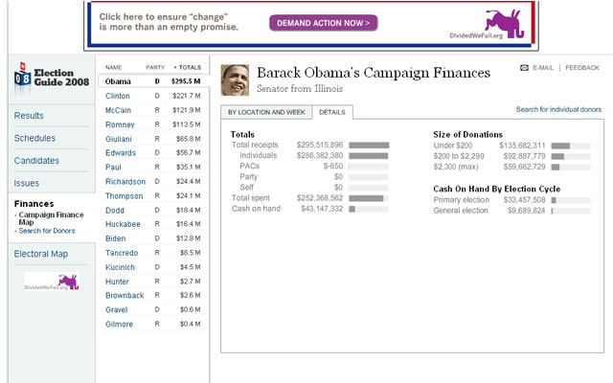Open Campaign Finance Map sublink
The height and width of the screenshot is (383, 613).
point(51,218)
